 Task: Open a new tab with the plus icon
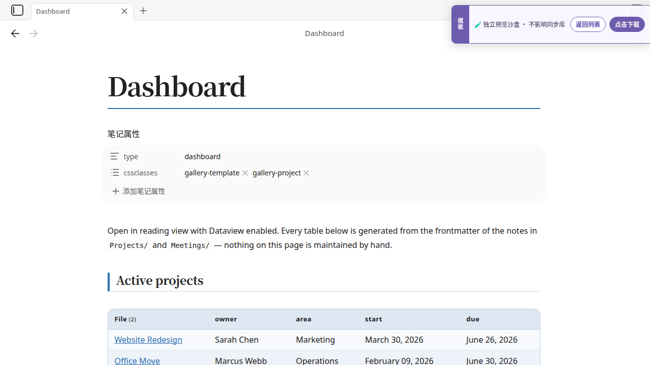143,11
